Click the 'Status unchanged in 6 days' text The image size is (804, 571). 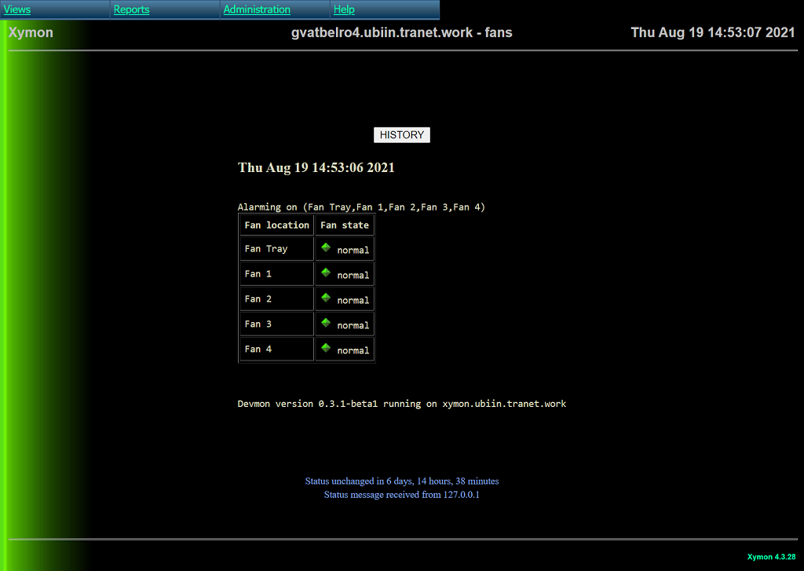click(401, 481)
